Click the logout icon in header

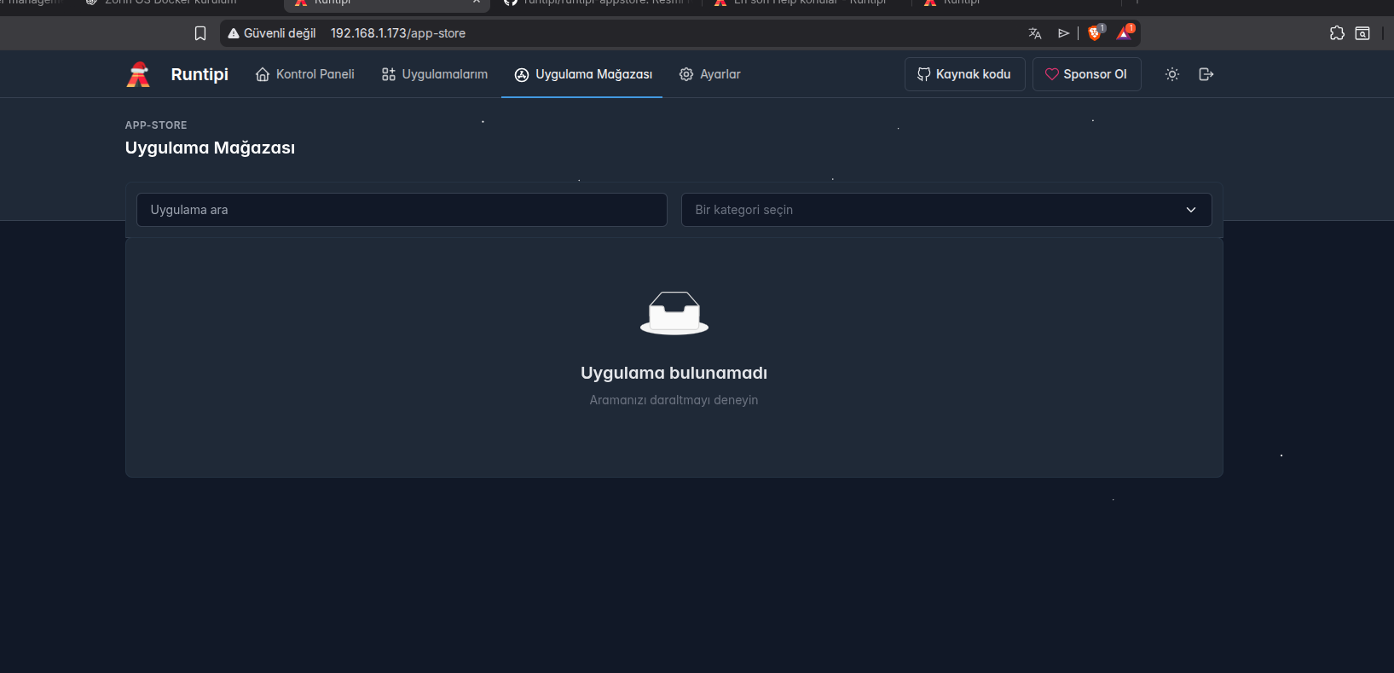pos(1206,74)
